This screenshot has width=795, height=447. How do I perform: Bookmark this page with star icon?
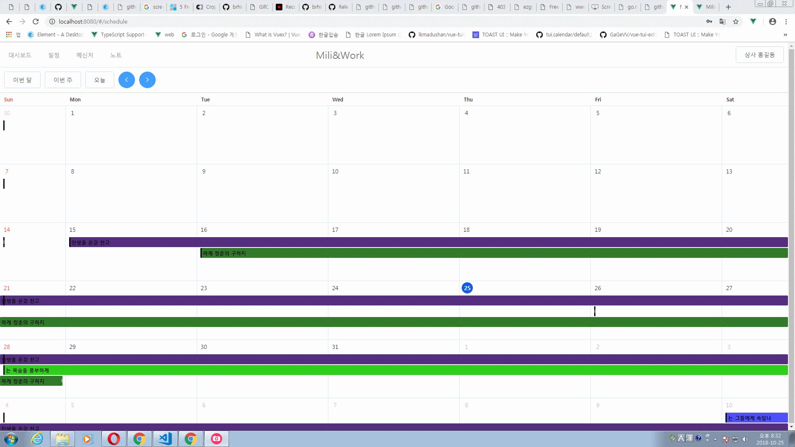736,22
